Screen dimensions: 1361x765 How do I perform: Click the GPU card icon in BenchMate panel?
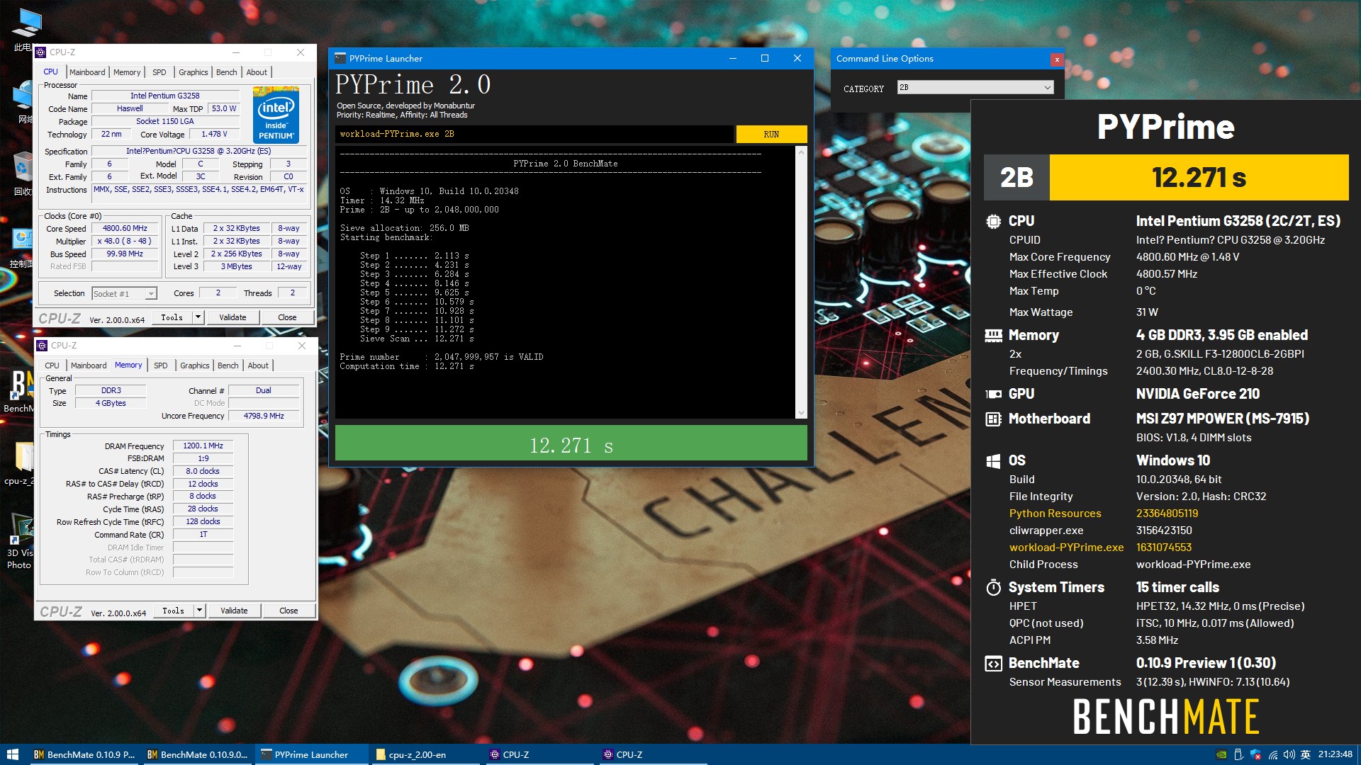pyautogui.click(x=993, y=394)
